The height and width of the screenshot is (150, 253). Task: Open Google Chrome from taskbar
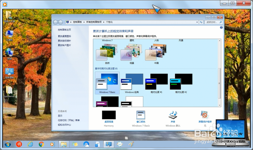41,144
